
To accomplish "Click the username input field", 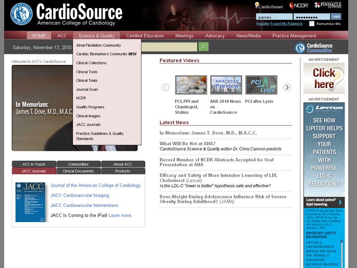I will (274, 17).
